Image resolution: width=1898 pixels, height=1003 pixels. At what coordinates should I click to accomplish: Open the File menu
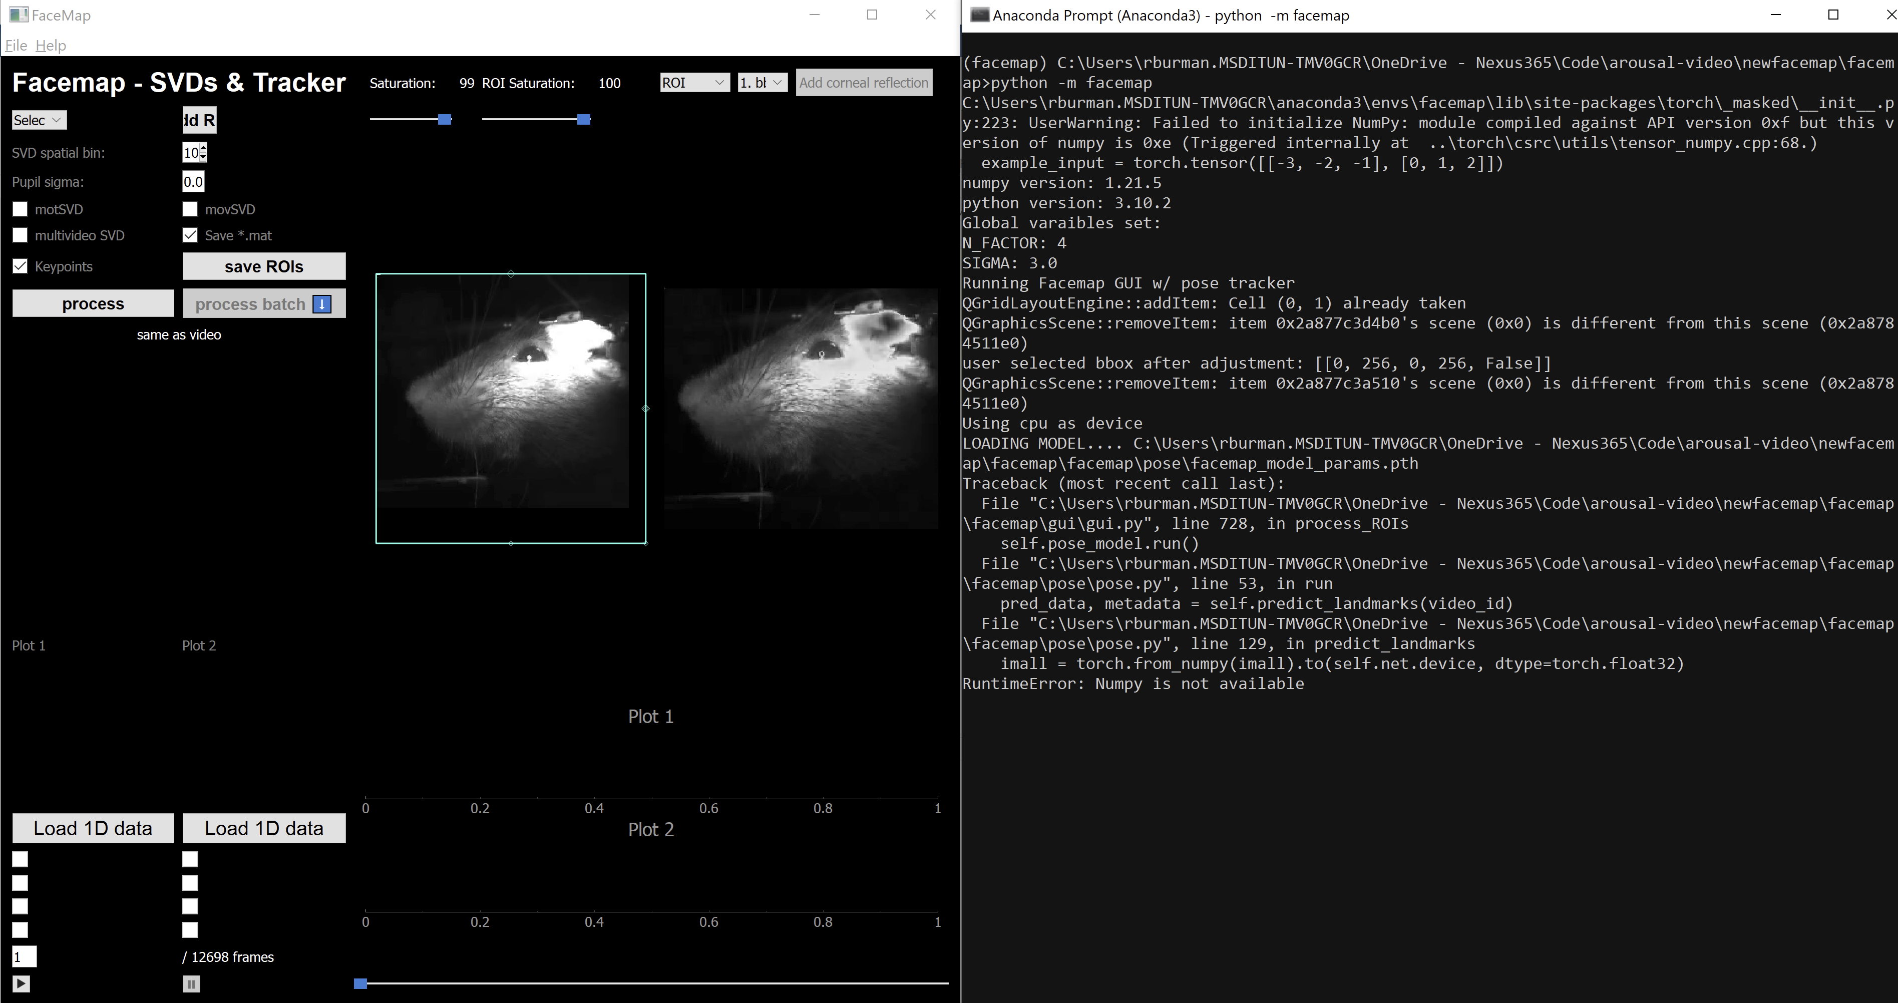tap(16, 45)
